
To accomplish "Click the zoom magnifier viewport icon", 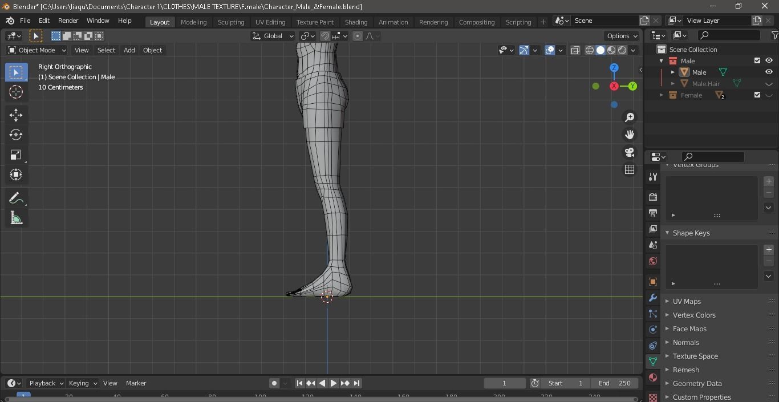I will click(x=630, y=117).
